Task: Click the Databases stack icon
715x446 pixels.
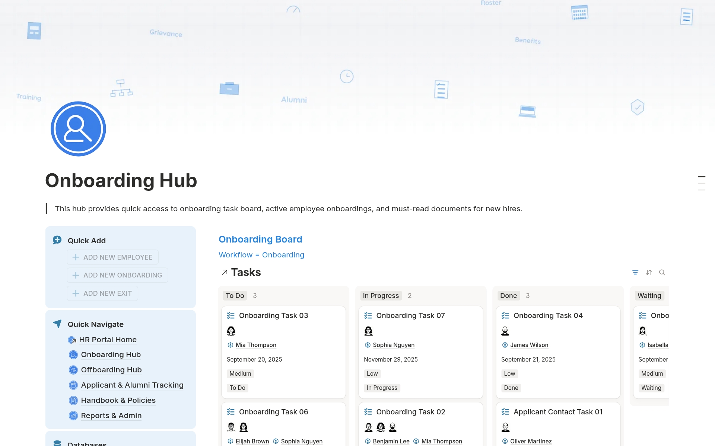Action: pos(57,443)
